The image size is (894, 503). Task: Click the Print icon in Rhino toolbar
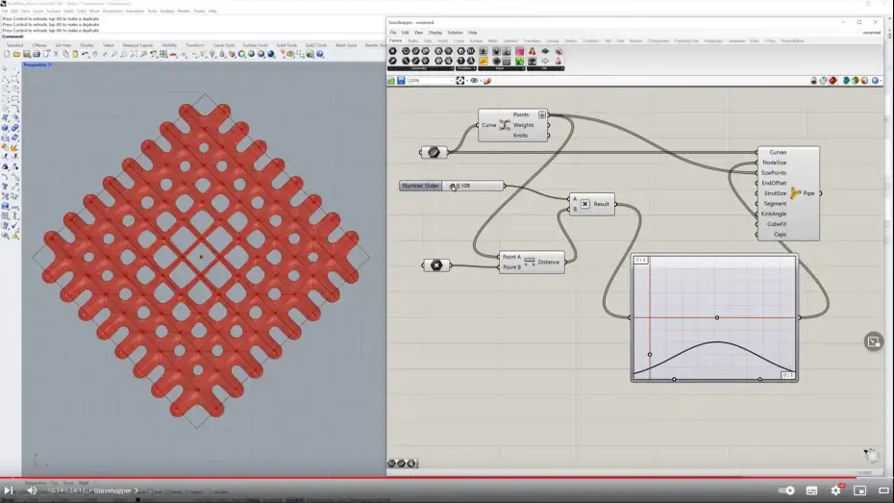[x=37, y=54]
